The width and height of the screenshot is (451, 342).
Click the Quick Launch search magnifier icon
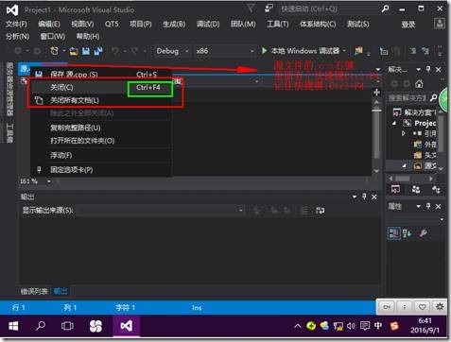click(385, 9)
